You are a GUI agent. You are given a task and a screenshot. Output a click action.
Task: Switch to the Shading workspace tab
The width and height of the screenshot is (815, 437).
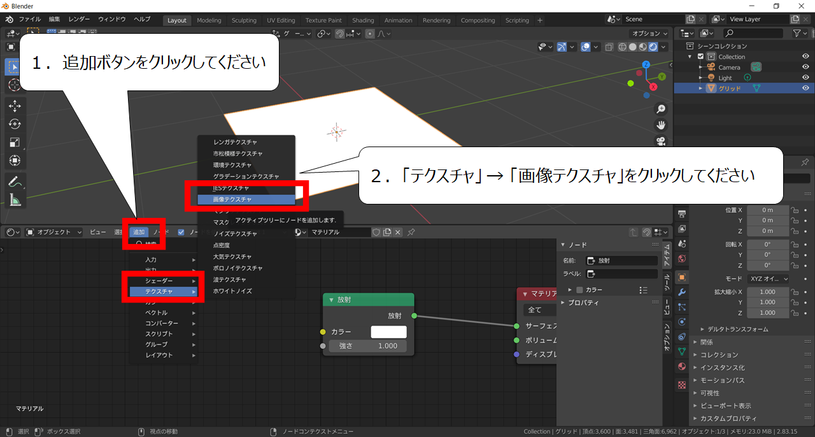coord(363,20)
